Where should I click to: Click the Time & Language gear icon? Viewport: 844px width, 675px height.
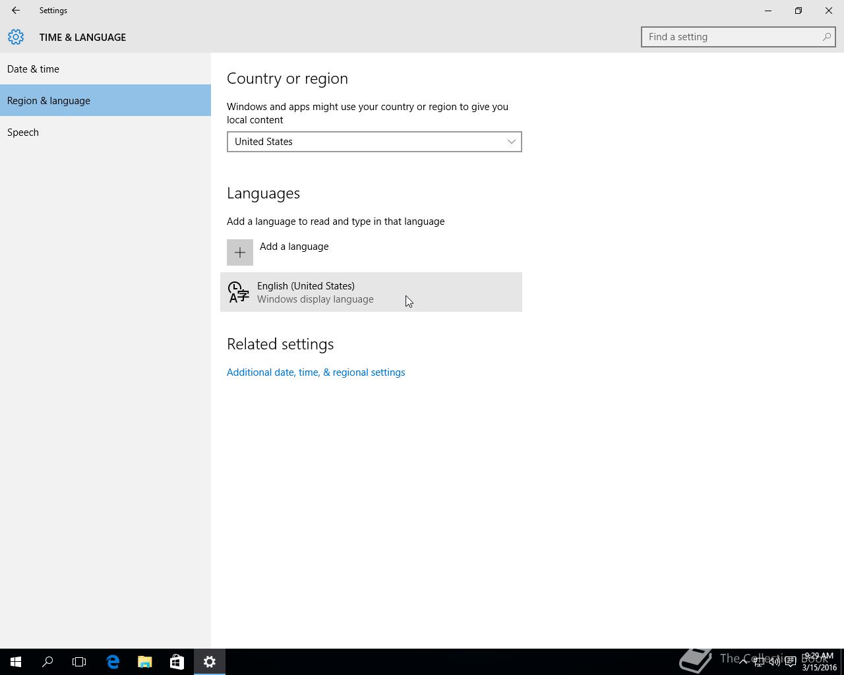(16, 37)
